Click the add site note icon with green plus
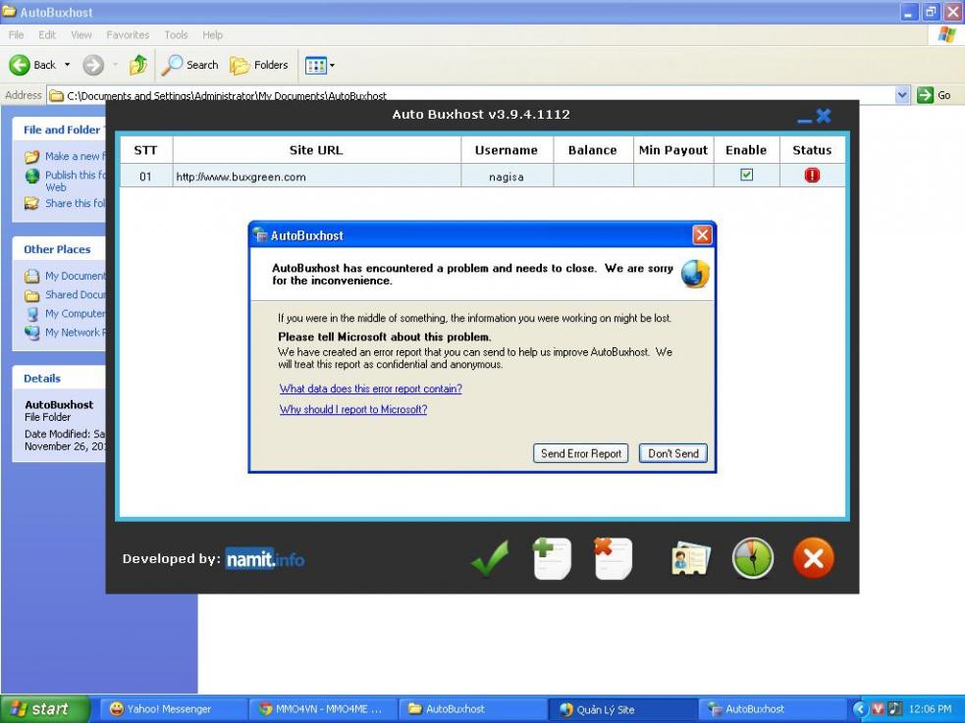 tap(552, 558)
